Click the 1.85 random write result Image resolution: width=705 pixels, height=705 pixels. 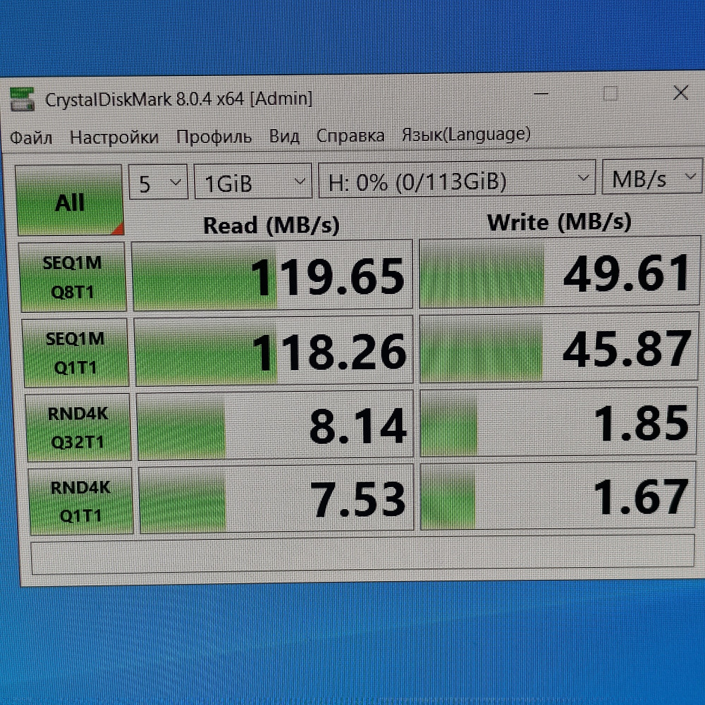[x=559, y=422]
